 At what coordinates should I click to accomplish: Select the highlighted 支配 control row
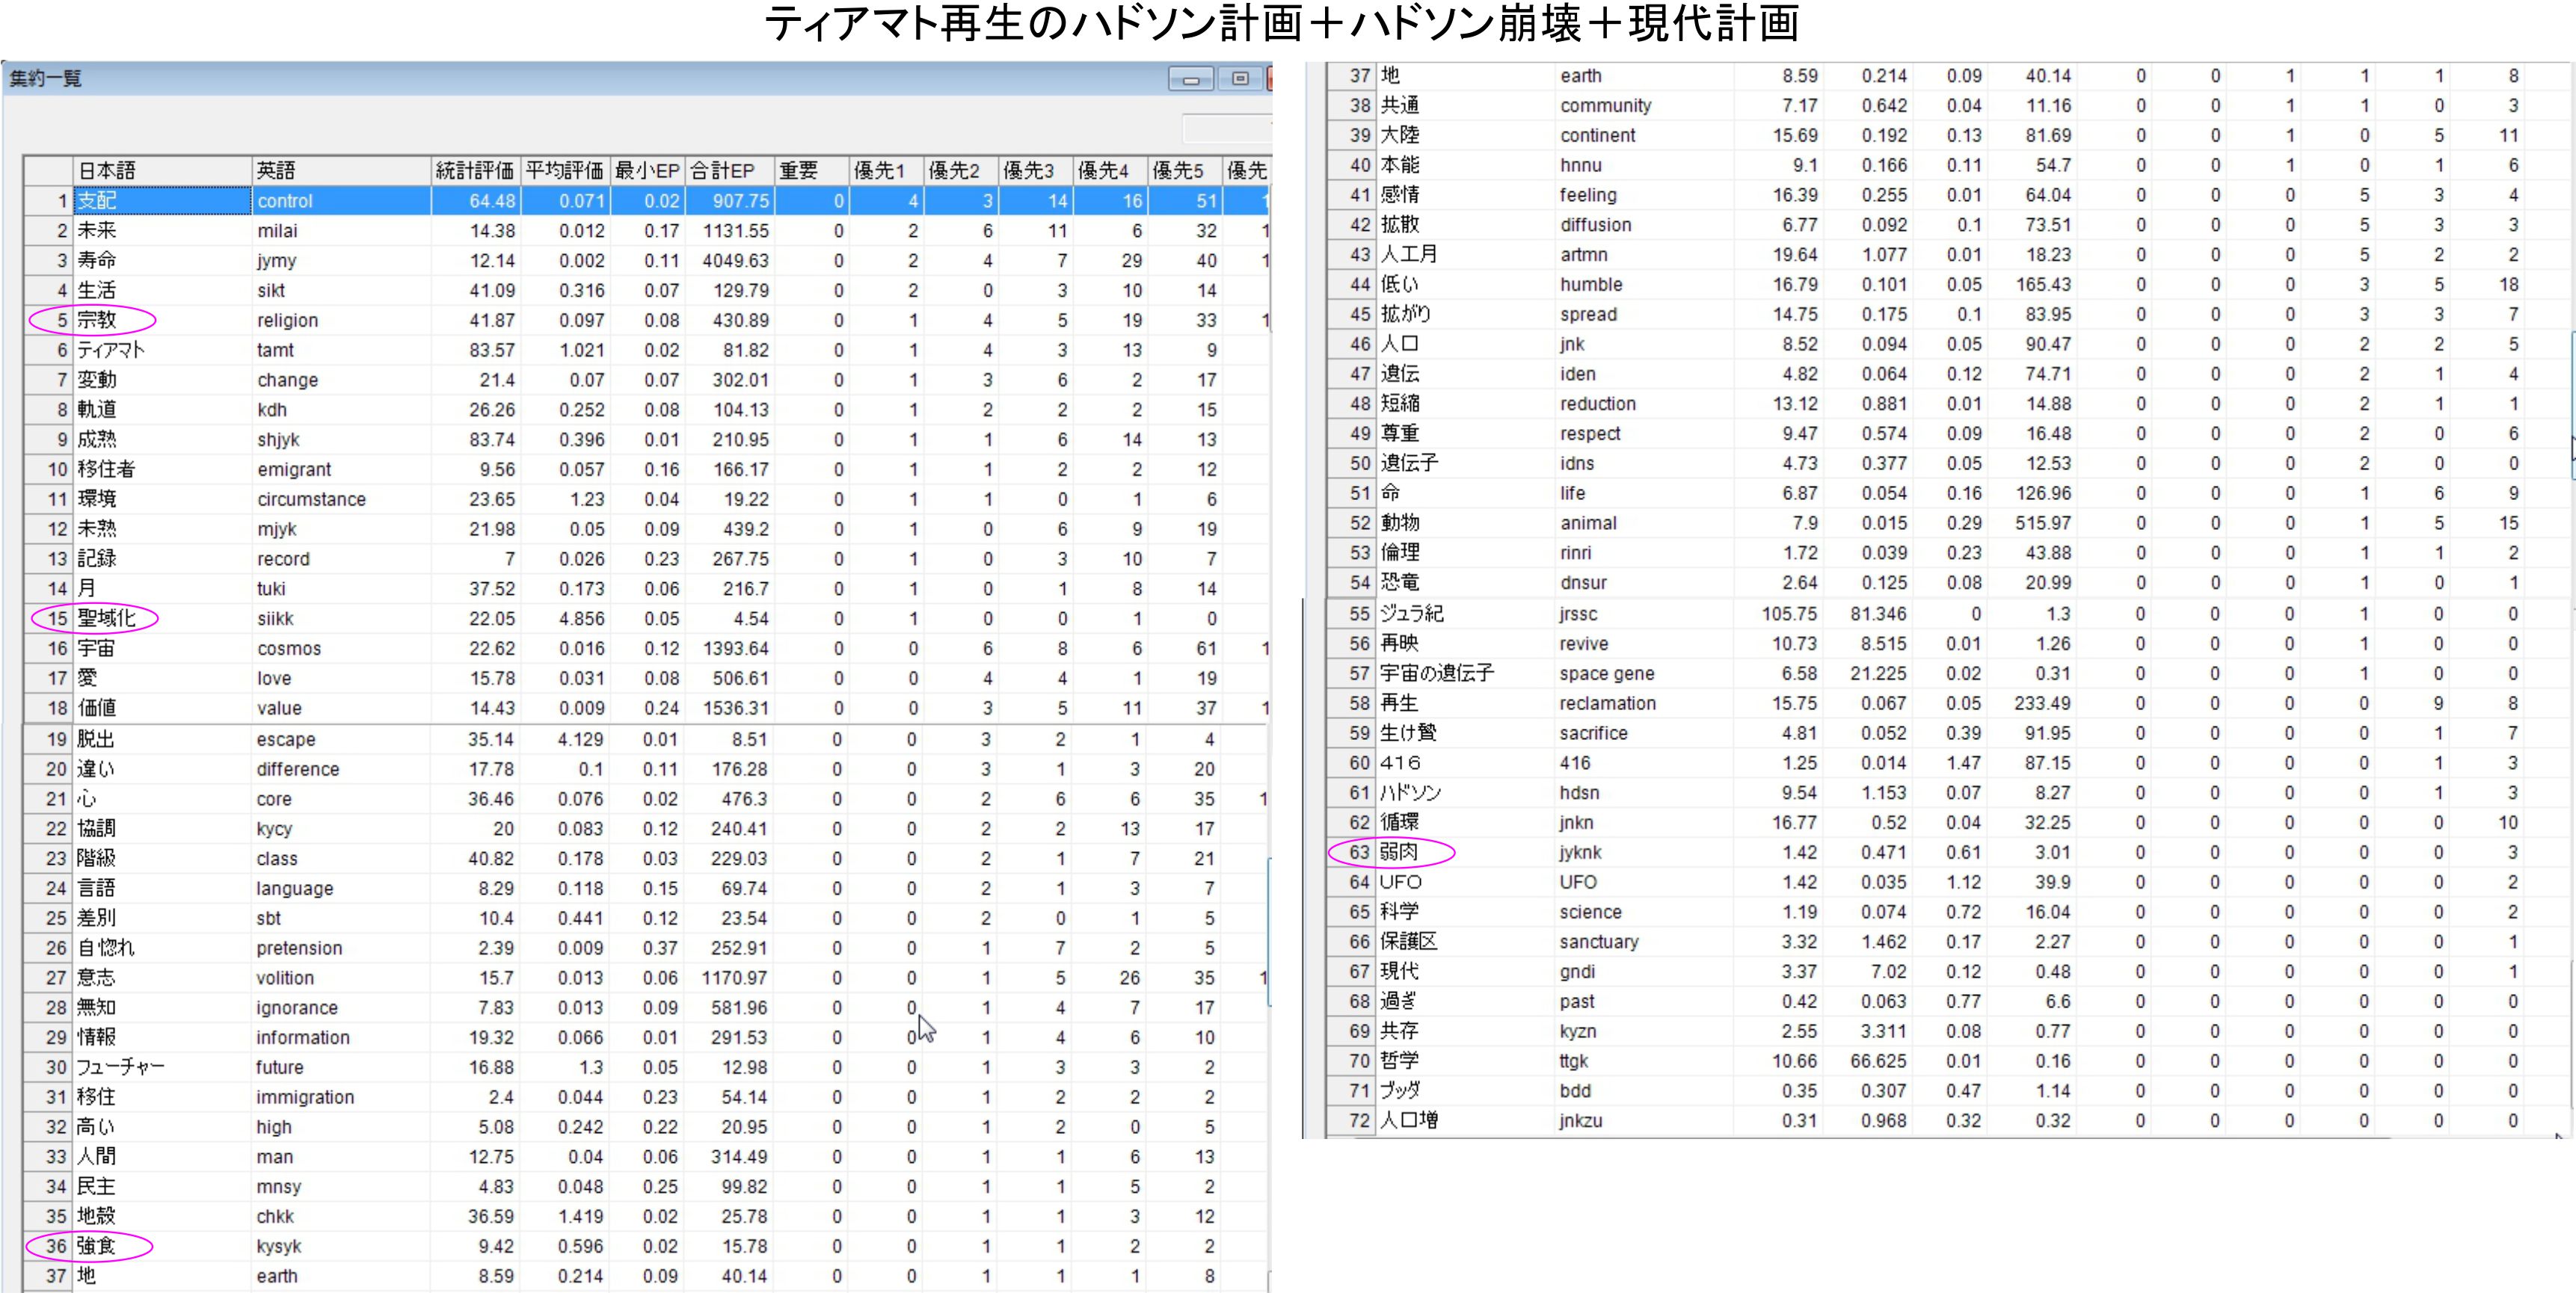(160, 201)
